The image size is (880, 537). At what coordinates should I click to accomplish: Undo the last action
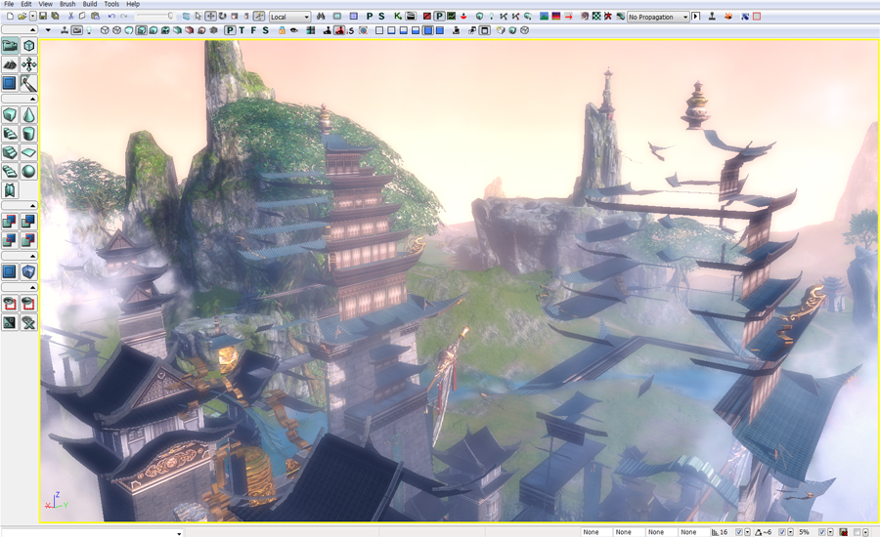pyautogui.click(x=111, y=17)
